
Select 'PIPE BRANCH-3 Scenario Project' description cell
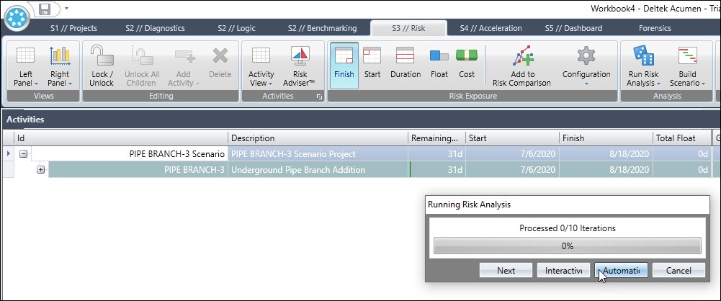[318, 154]
